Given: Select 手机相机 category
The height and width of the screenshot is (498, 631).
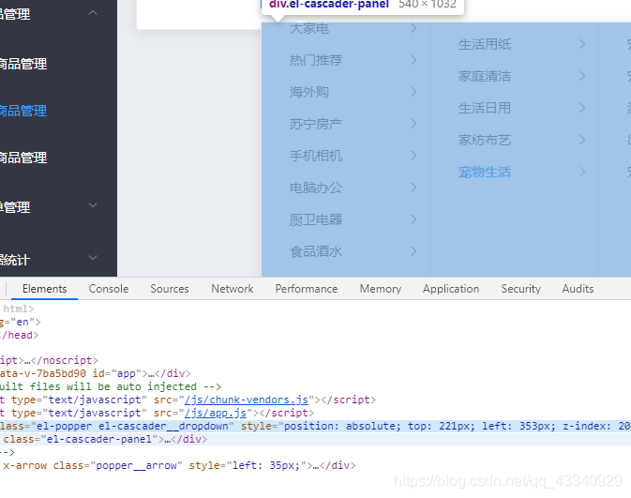Looking at the screenshot, I should 316,156.
